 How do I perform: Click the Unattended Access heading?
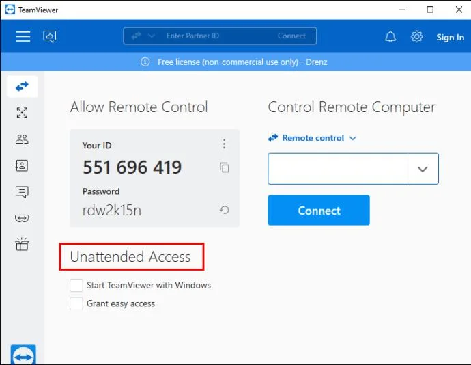(130, 257)
